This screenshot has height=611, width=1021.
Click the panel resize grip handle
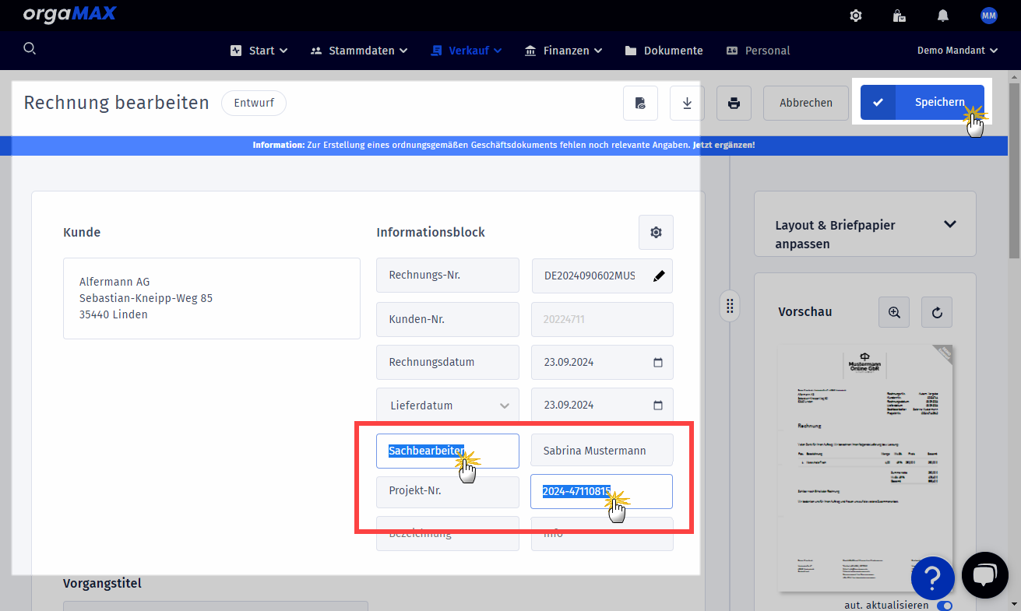pyautogui.click(x=730, y=306)
